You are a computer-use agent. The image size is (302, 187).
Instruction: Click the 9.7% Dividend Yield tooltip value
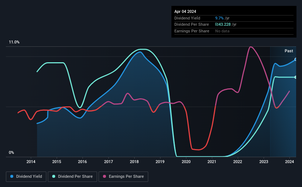pos(219,18)
